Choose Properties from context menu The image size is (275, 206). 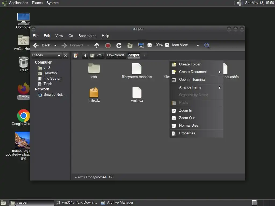point(196,133)
